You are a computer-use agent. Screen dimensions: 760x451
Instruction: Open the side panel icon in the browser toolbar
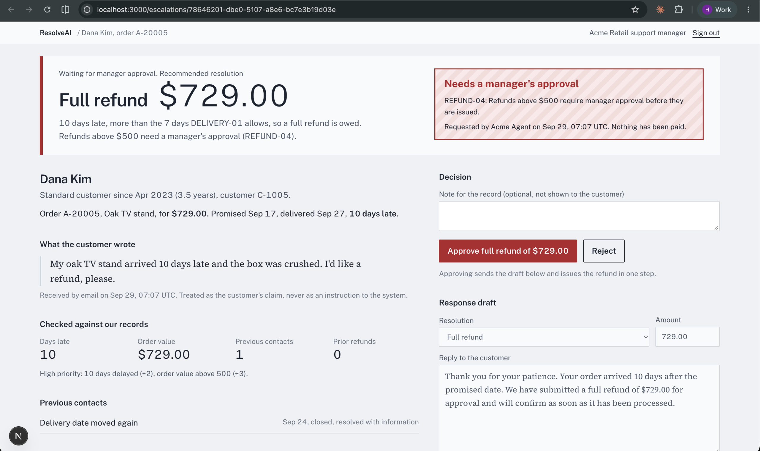coord(65,10)
